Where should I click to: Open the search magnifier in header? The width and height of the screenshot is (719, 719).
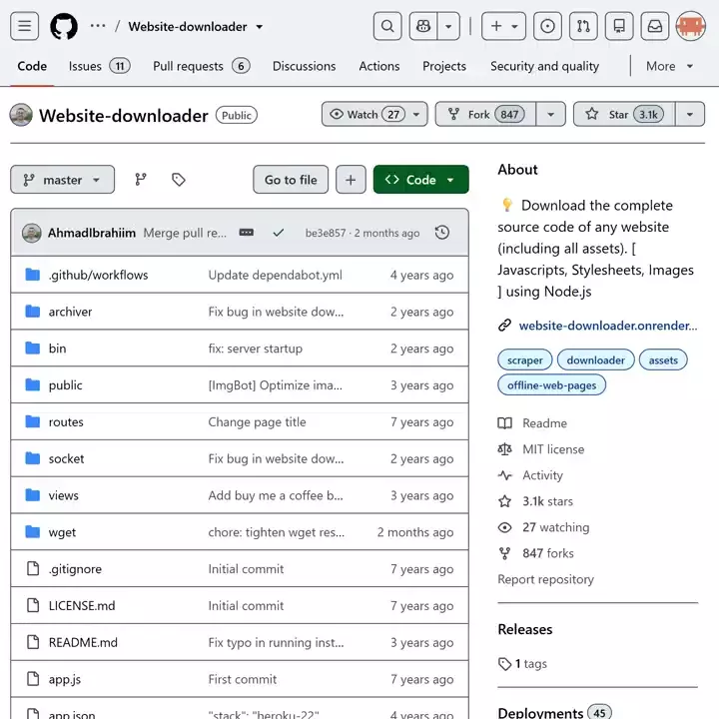point(387,26)
